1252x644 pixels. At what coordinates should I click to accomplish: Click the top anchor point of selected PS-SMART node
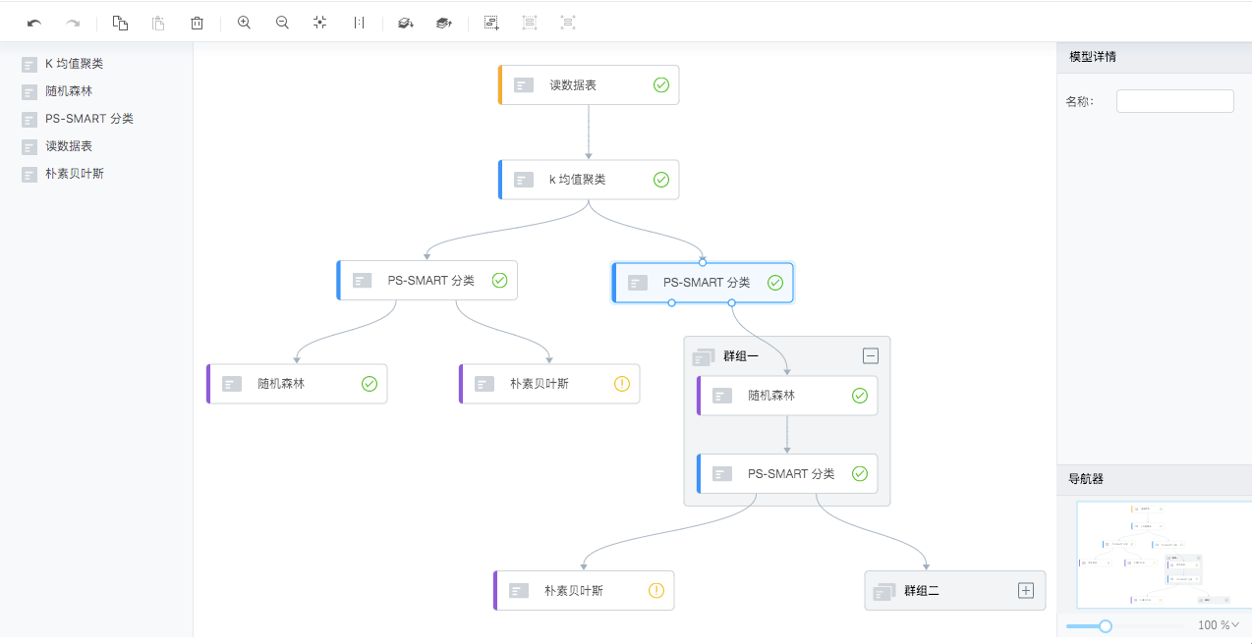click(703, 262)
